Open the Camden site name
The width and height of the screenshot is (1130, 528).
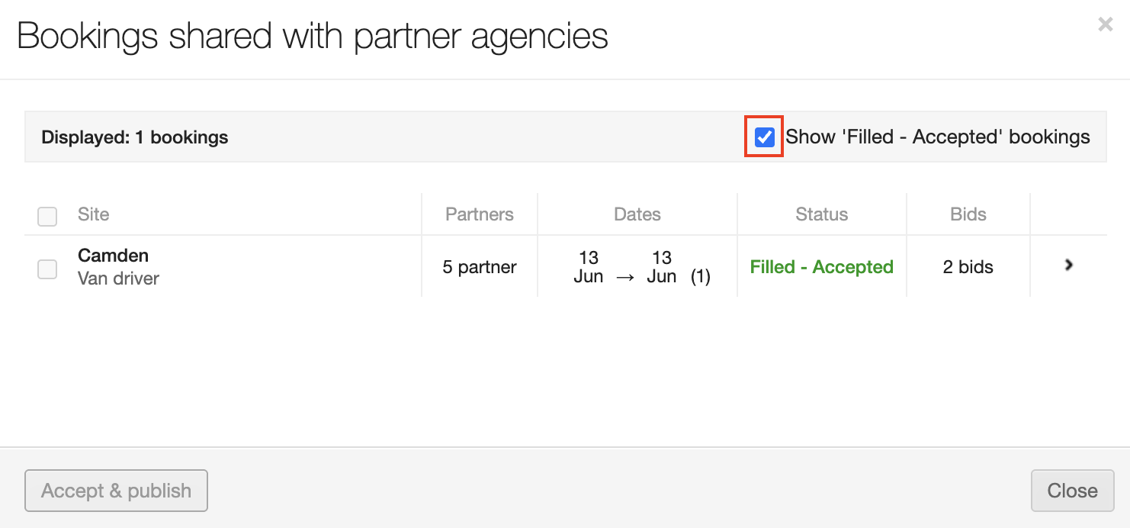point(113,256)
